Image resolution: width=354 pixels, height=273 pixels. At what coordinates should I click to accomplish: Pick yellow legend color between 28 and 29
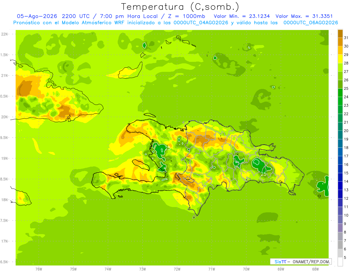tap(340, 59)
